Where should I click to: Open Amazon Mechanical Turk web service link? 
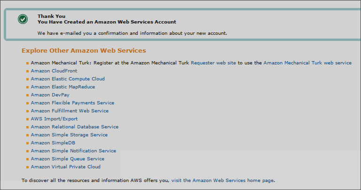point(307,63)
